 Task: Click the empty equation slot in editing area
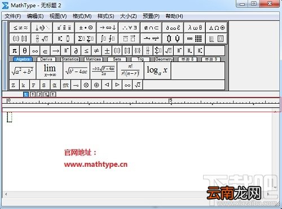pos(10,117)
